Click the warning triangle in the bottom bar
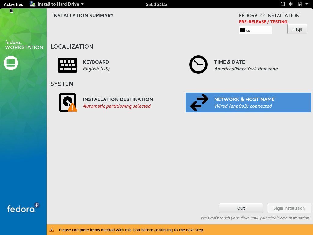Image resolution: width=313 pixels, height=235 pixels. 52,229
